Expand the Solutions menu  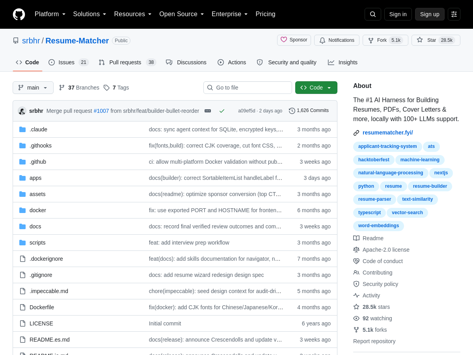tap(90, 14)
